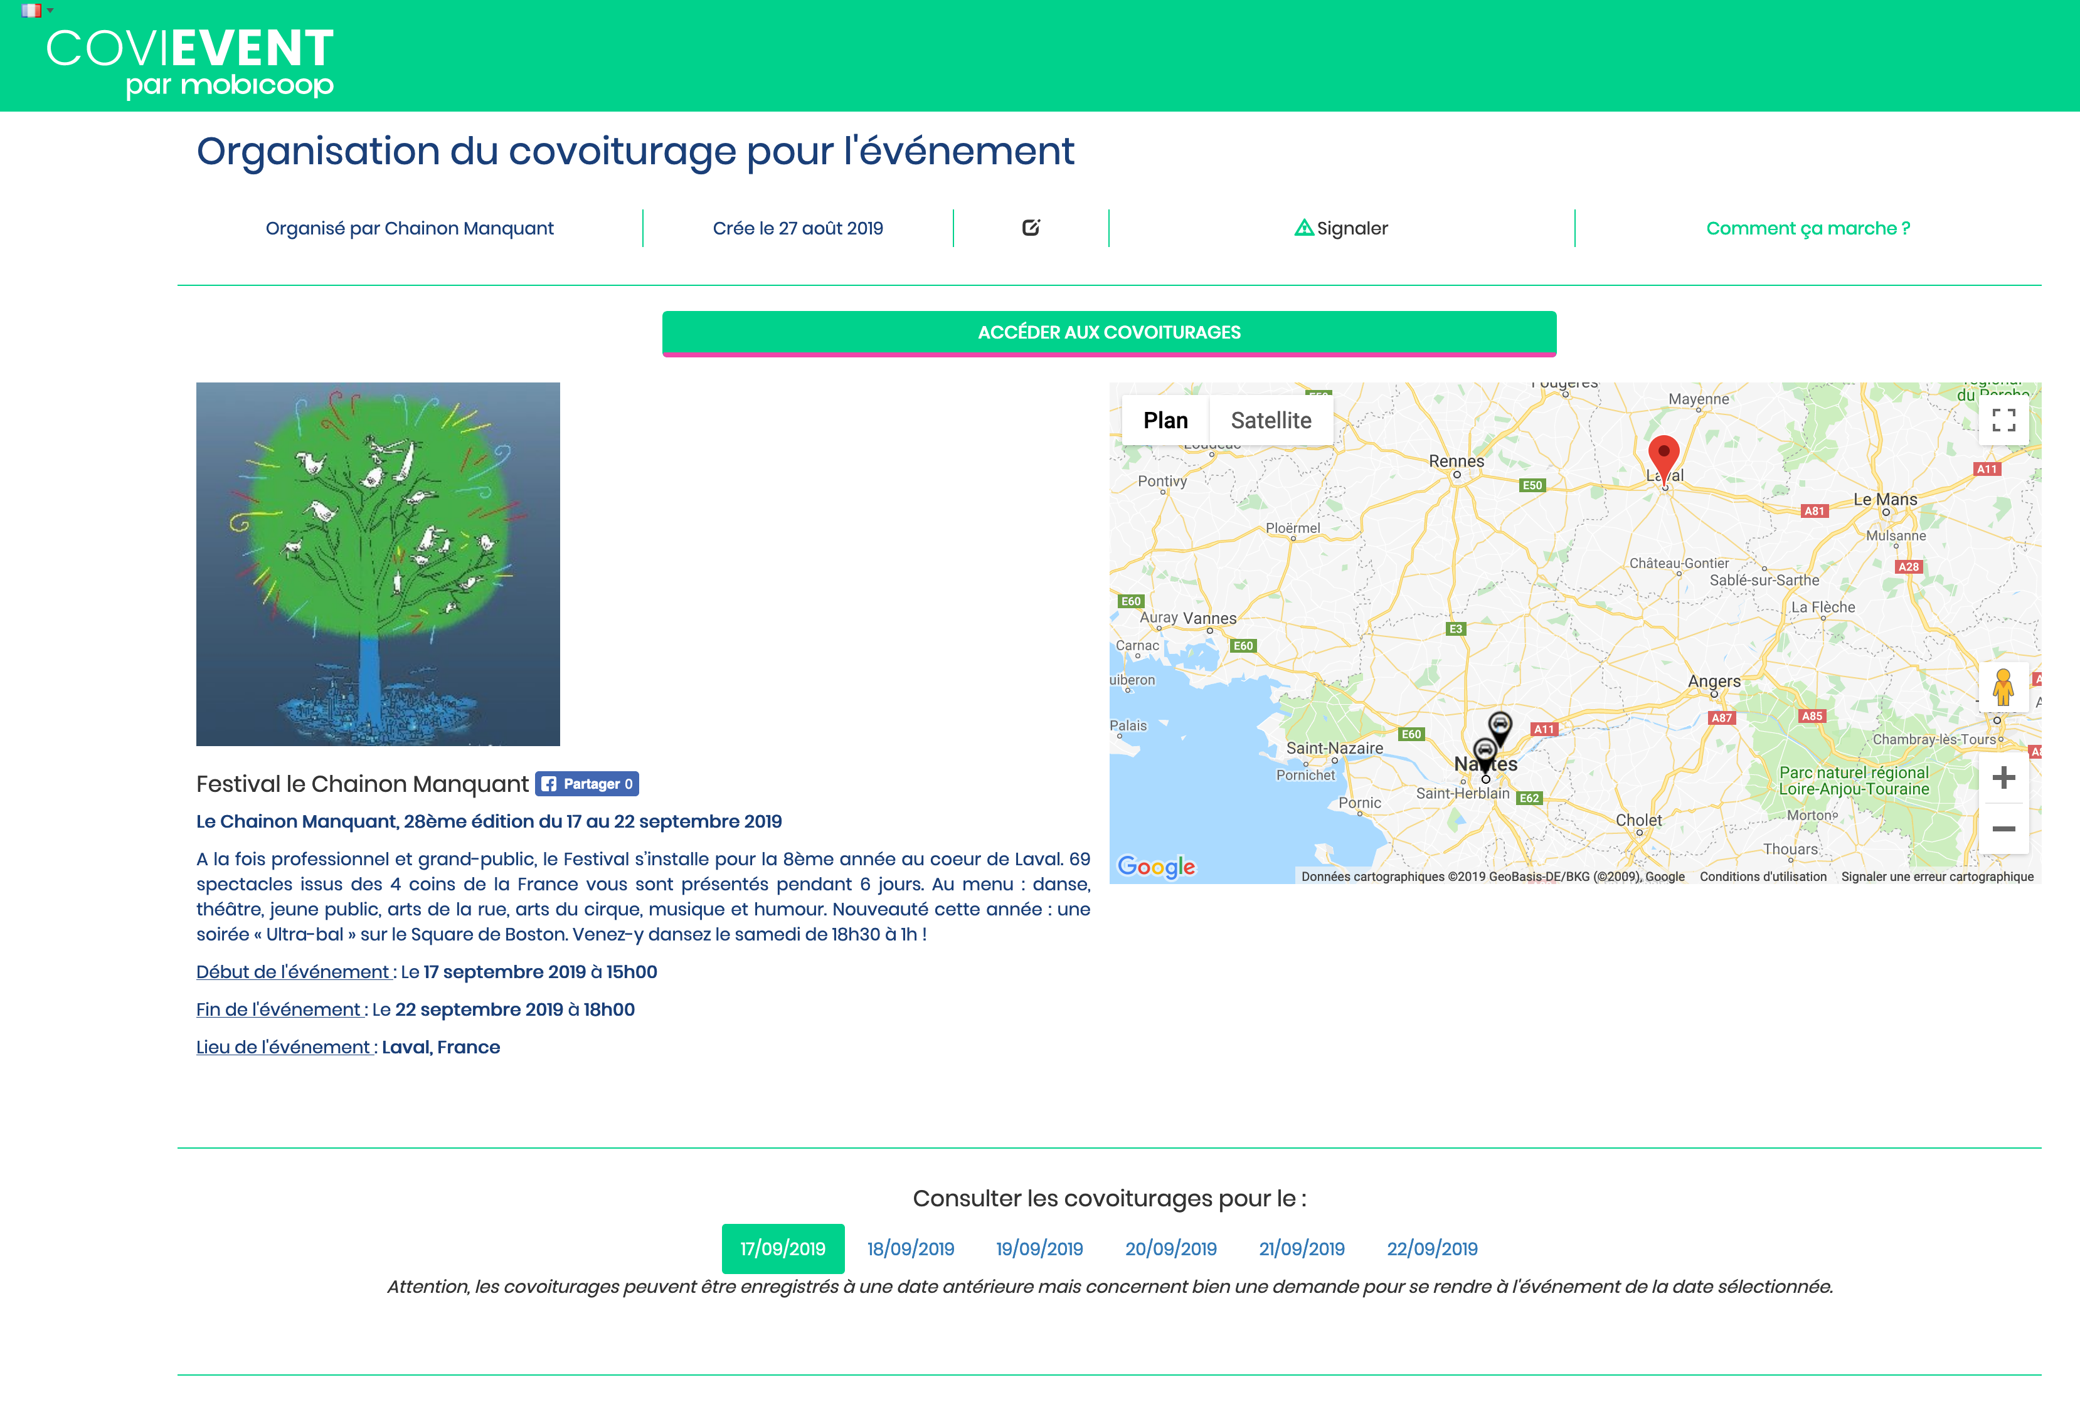Select the 19/09/2019 date tab
This screenshot has height=1412, width=2080.
(x=1039, y=1249)
